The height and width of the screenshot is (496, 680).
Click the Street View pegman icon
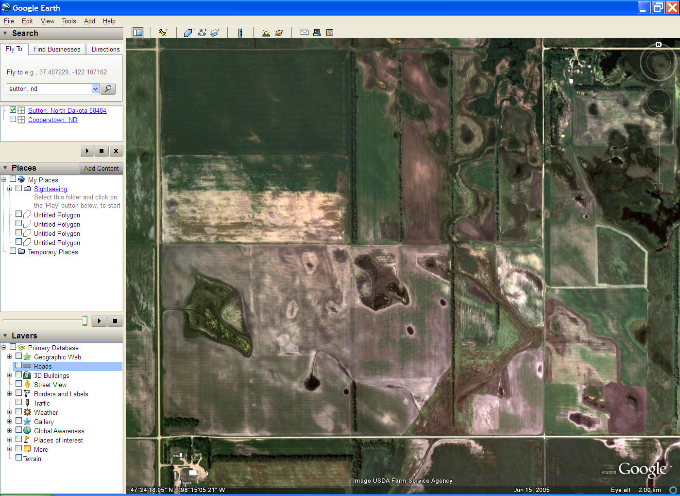point(27,384)
